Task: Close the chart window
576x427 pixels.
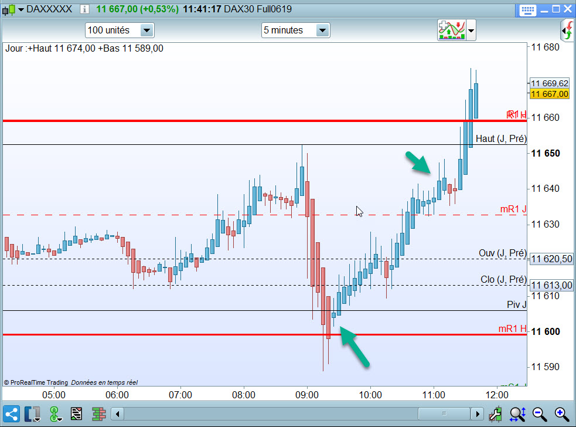Action: [568, 9]
